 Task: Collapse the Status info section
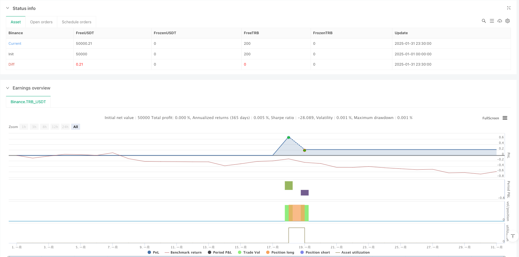click(x=8, y=8)
